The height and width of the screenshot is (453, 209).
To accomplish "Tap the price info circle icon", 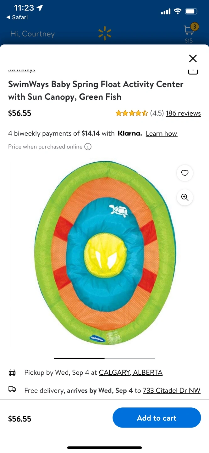I will click(x=88, y=147).
